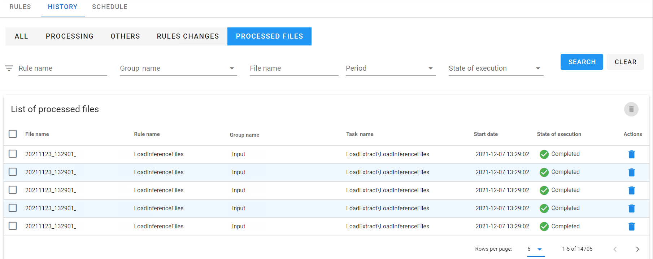Click the trash icon in the third row

631,190
